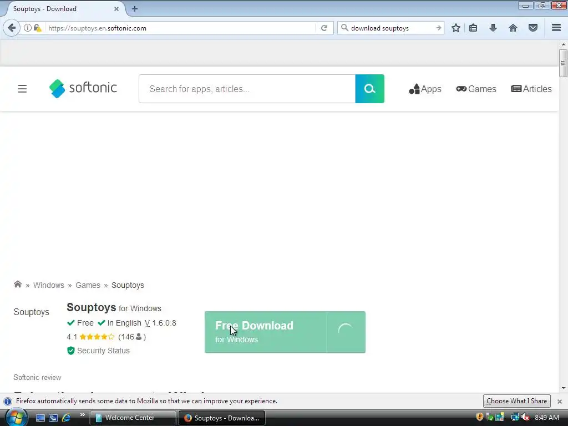568x426 pixels.
Task: Open the Windows Start orb
Action: 16,418
